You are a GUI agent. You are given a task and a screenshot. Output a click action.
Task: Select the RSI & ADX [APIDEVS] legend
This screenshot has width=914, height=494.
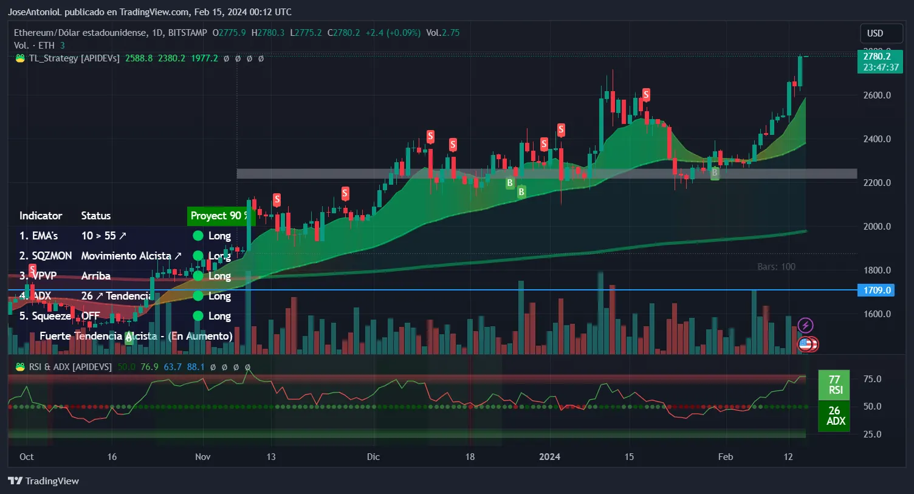tap(70, 367)
